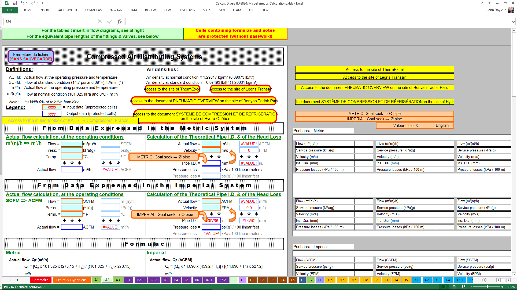Open the FORMULAS ribbon tab
Screen dimensions: 517x290
point(93,10)
